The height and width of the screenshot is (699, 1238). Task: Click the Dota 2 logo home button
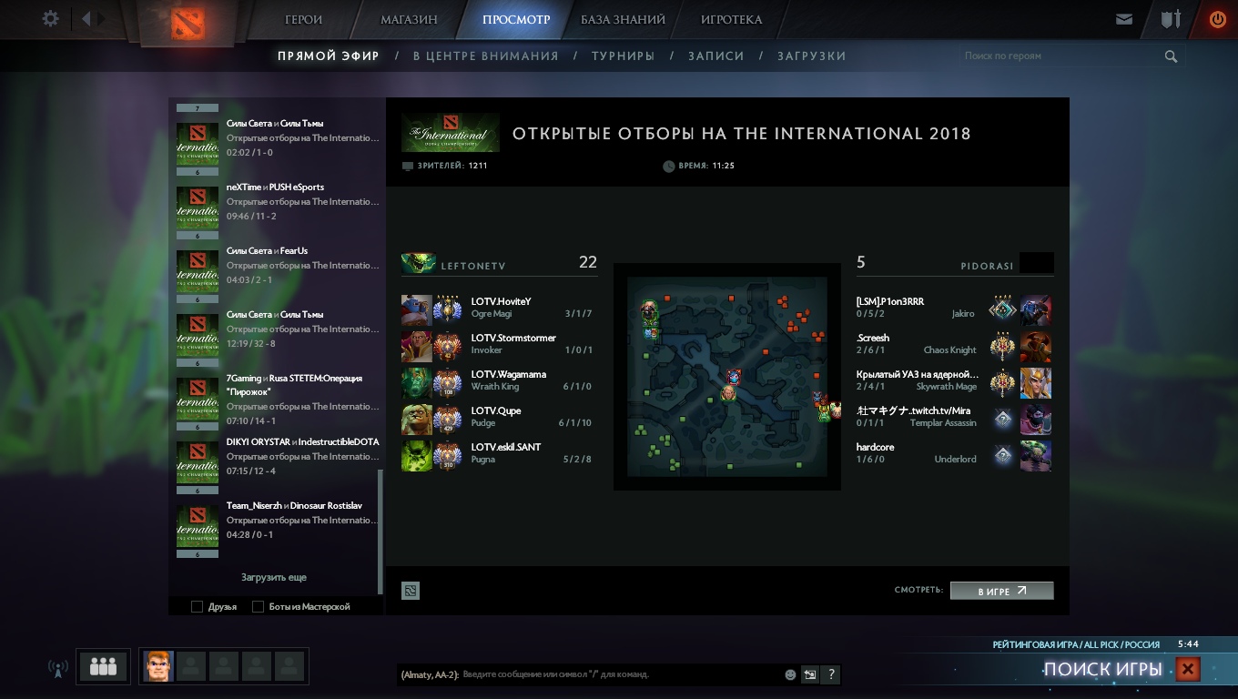click(188, 23)
